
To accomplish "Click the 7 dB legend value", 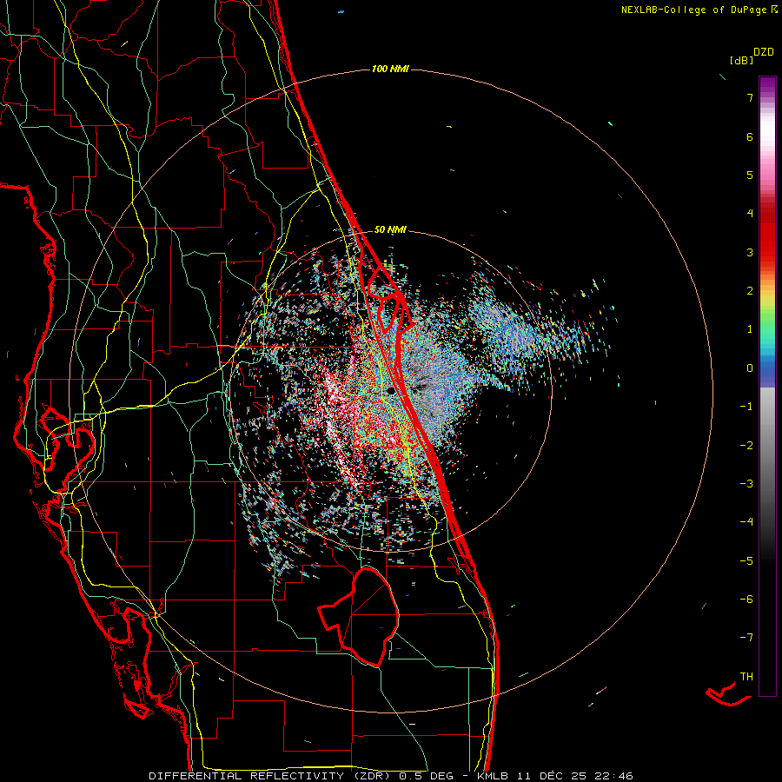I will pyautogui.click(x=750, y=97).
